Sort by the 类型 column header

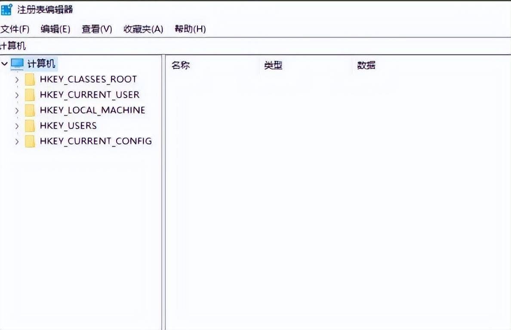tap(306, 65)
